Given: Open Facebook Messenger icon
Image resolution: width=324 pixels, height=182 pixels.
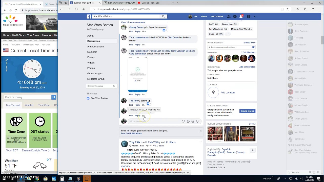Looking at the screenshot, I should click(235, 16).
